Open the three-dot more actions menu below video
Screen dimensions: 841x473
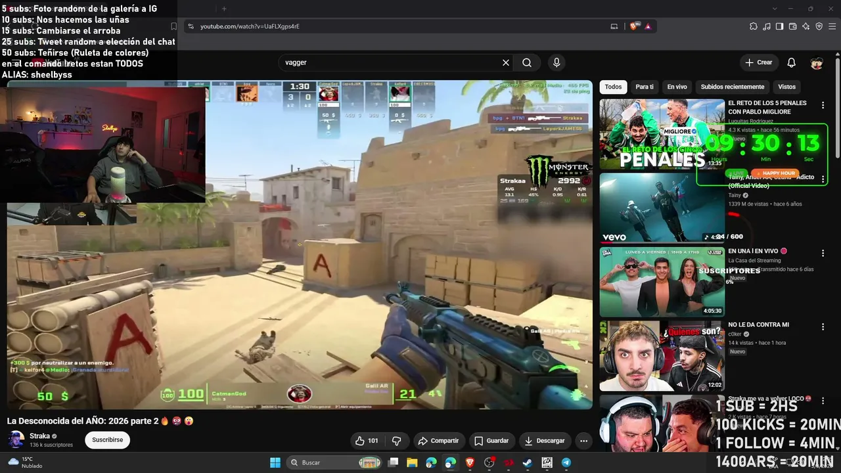[x=583, y=441]
